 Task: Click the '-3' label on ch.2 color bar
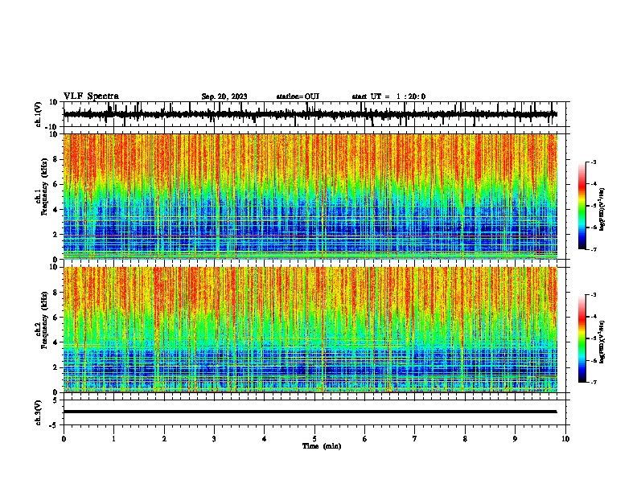click(594, 295)
